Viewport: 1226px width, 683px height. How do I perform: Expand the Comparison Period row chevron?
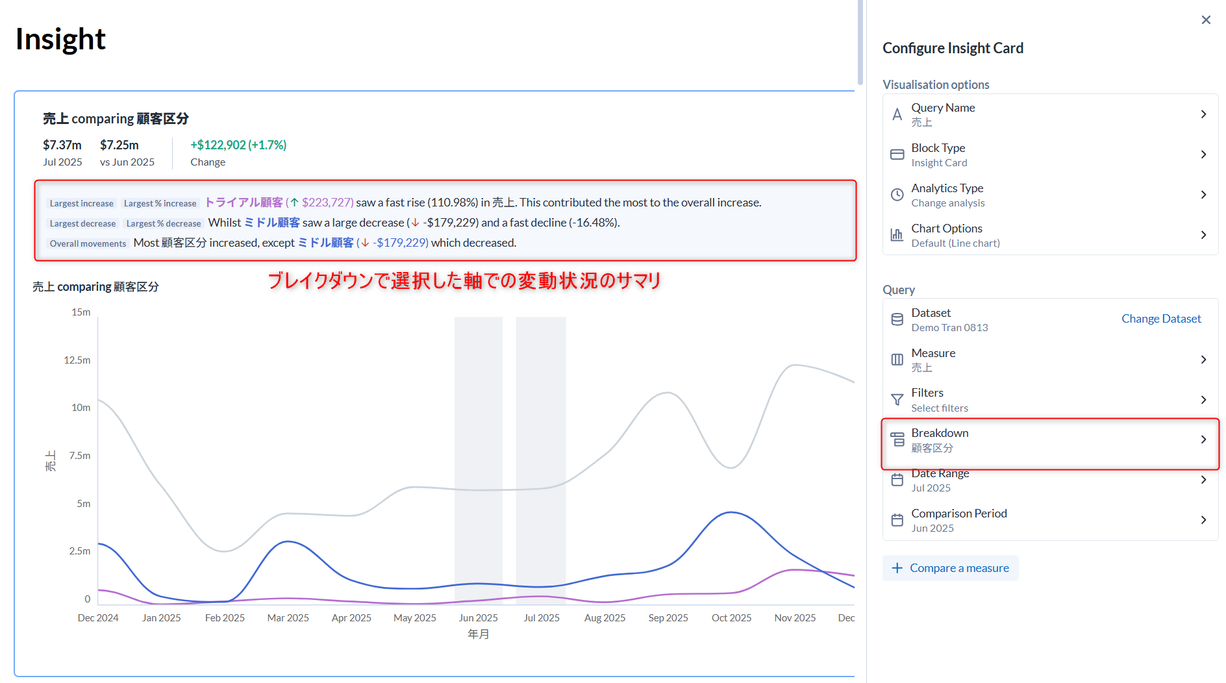pyautogui.click(x=1203, y=520)
